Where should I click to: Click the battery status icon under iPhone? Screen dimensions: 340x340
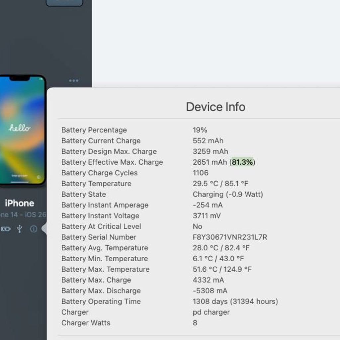[x=6, y=229]
